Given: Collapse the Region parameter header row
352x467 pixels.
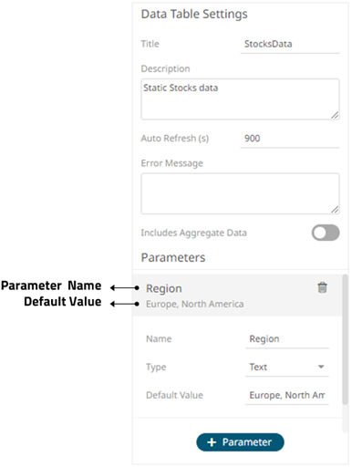Looking at the screenshot, I should click(237, 296).
